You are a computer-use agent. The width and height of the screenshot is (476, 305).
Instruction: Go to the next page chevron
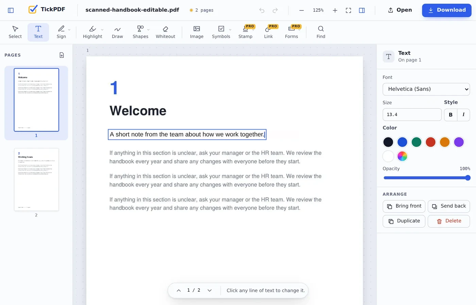click(x=209, y=291)
